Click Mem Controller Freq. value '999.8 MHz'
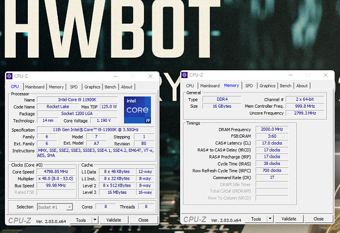340x233 pixels. click(x=305, y=106)
